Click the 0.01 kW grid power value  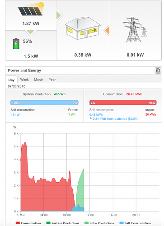pos(135,55)
